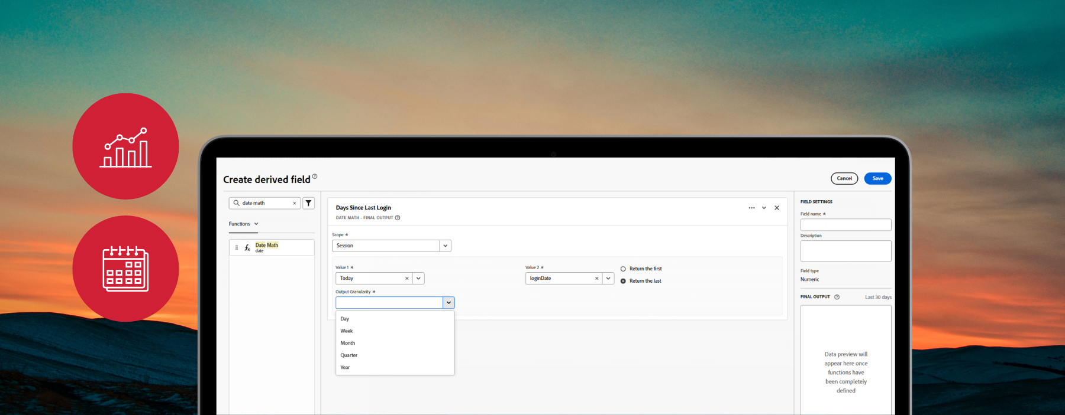Click help icon next to Create derived field
The width and height of the screenshot is (1065, 415).
click(x=315, y=177)
